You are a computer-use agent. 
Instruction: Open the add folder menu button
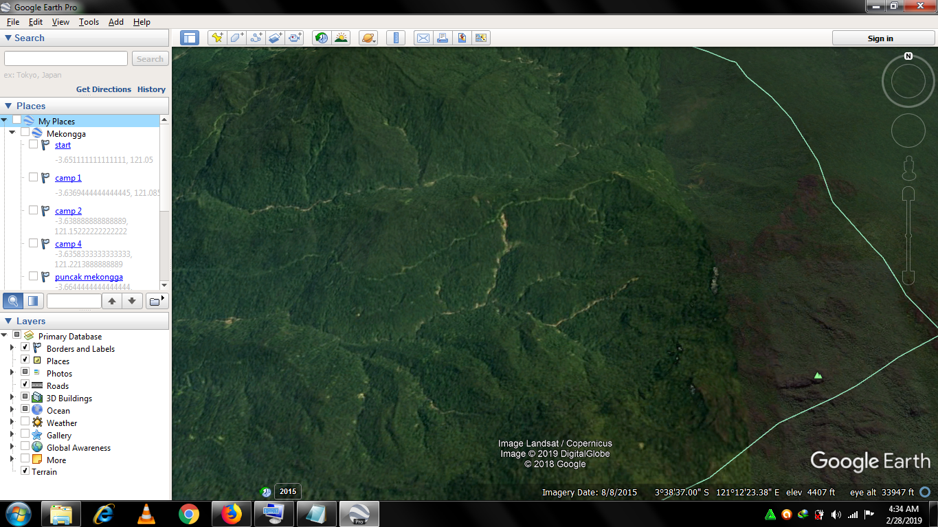(x=157, y=301)
